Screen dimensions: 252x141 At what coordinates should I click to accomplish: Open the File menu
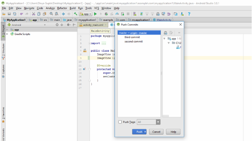[x=4, y=8]
